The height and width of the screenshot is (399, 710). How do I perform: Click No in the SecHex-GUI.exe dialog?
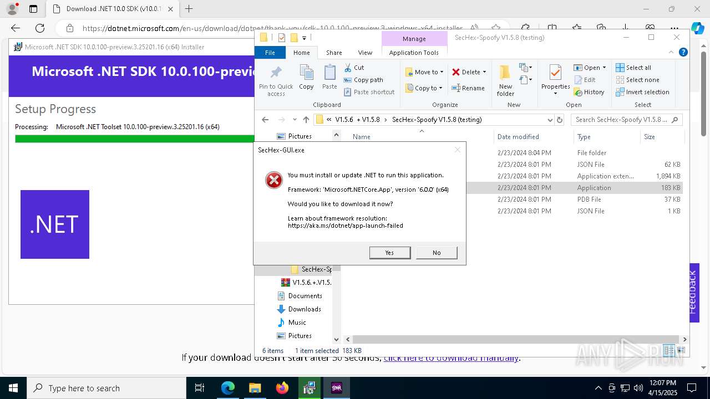[x=437, y=253]
